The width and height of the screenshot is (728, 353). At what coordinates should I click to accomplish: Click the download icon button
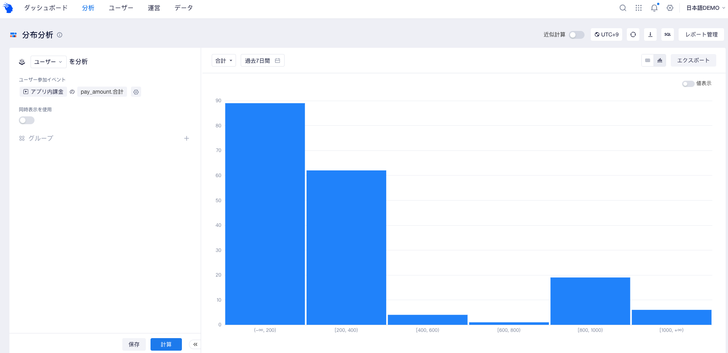(x=650, y=34)
